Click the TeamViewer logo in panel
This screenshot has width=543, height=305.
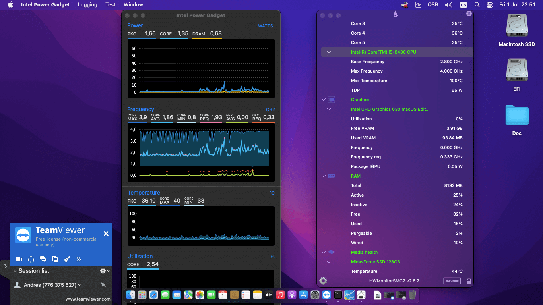click(x=23, y=235)
